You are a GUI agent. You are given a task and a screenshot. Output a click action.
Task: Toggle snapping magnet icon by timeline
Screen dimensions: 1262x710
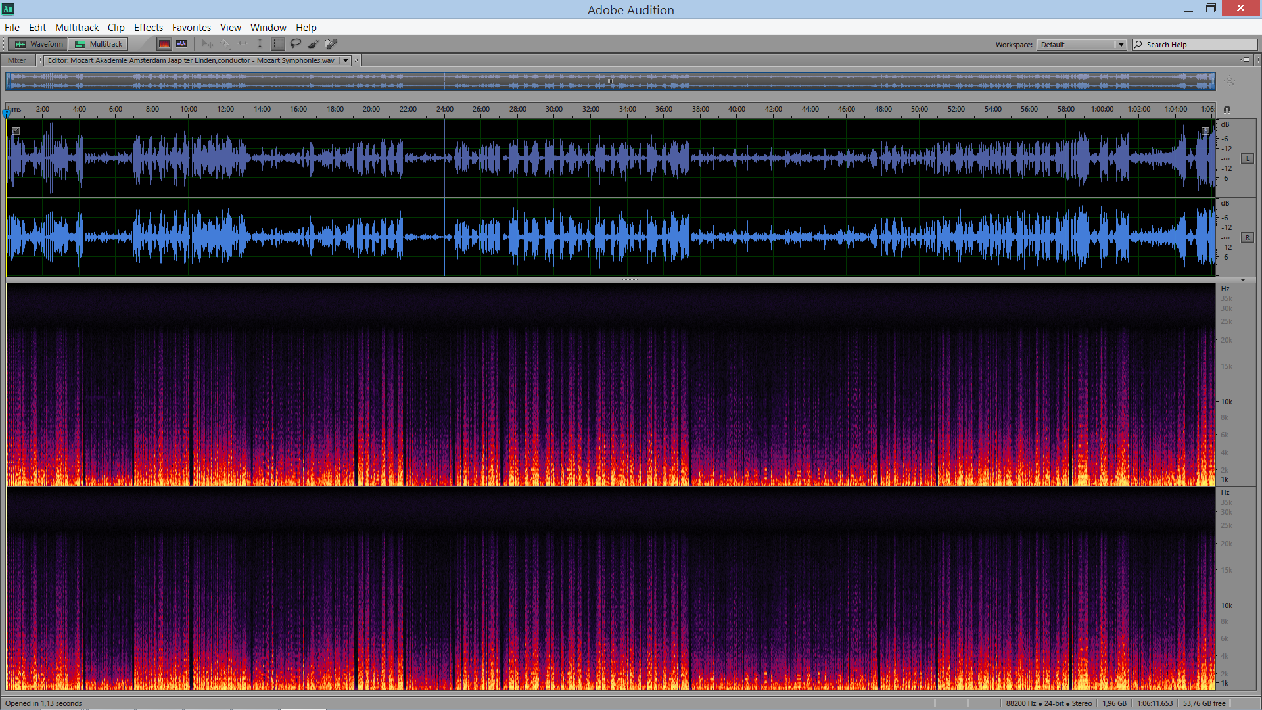tap(1227, 110)
